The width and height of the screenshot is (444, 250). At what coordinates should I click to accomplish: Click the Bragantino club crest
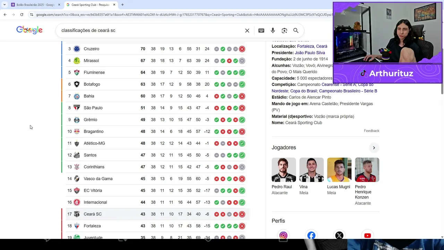[77, 132]
